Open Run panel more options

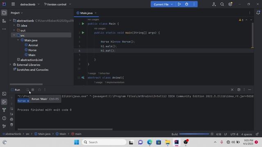pyautogui.click(x=45, y=90)
